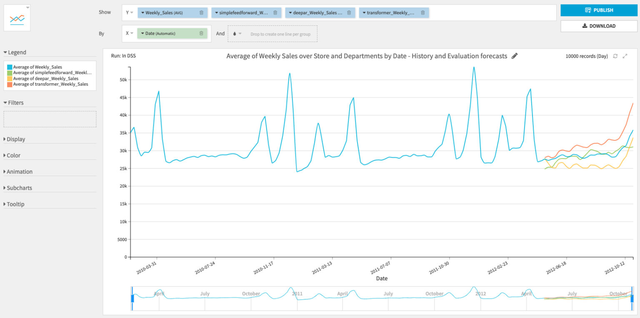Viewport: 640px width, 318px height.
Task: Open the line chart type picker thumbnail
Action: 17,18
